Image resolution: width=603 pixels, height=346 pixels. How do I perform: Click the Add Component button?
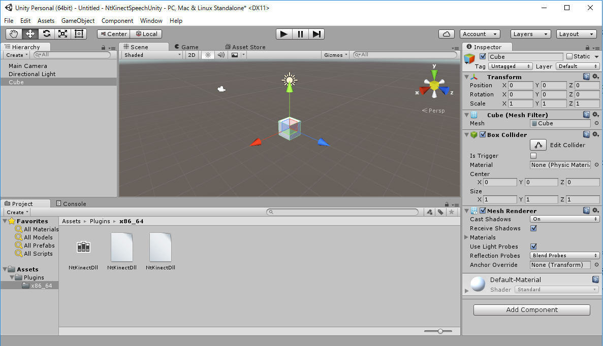[532, 310]
